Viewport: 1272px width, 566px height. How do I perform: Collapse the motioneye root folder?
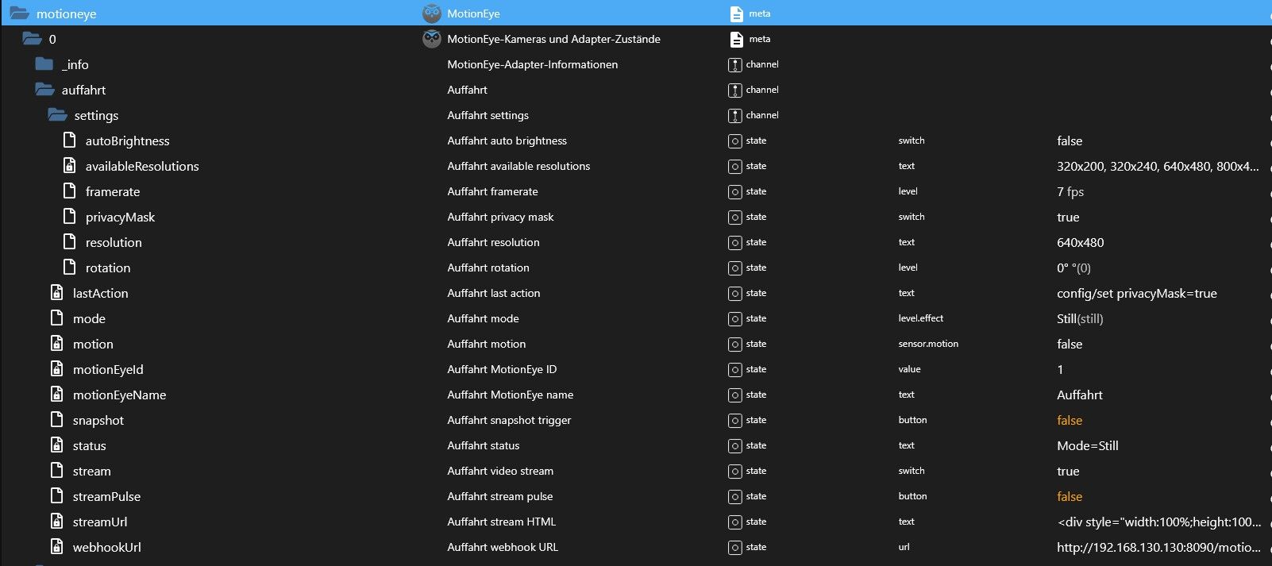[x=19, y=13]
